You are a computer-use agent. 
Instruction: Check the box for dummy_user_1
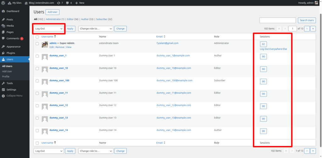pos(37,56)
